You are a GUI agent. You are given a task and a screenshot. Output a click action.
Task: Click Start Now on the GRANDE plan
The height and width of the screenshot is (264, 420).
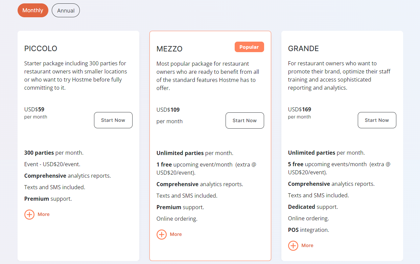click(377, 120)
